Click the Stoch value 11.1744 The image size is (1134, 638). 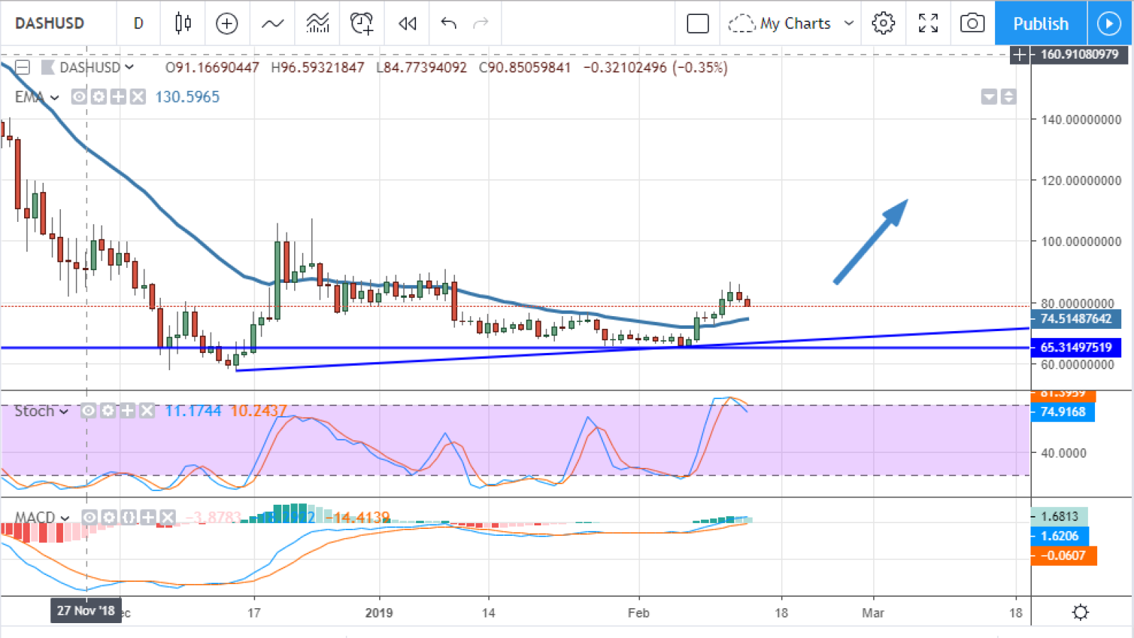pos(193,410)
